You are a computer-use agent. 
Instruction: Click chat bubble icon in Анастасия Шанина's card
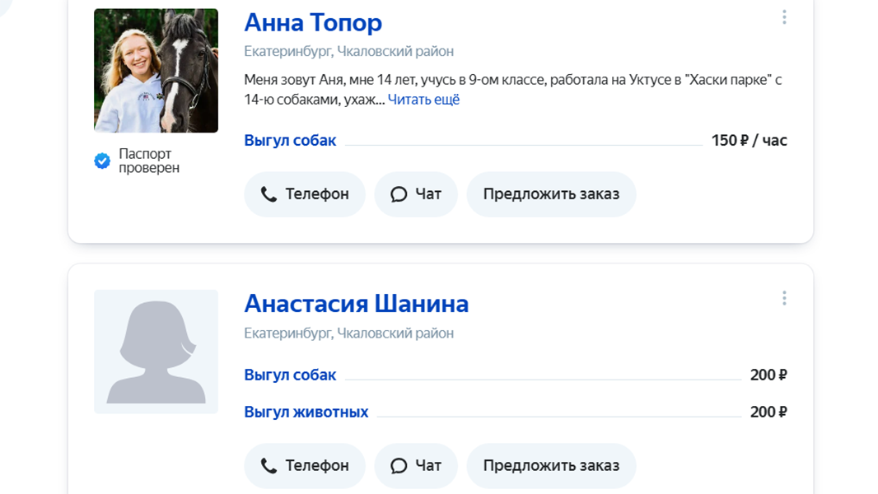[399, 466]
